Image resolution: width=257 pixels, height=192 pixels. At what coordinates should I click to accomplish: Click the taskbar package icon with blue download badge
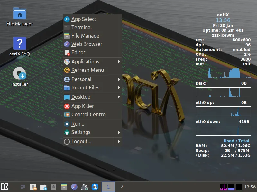pos(43,187)
